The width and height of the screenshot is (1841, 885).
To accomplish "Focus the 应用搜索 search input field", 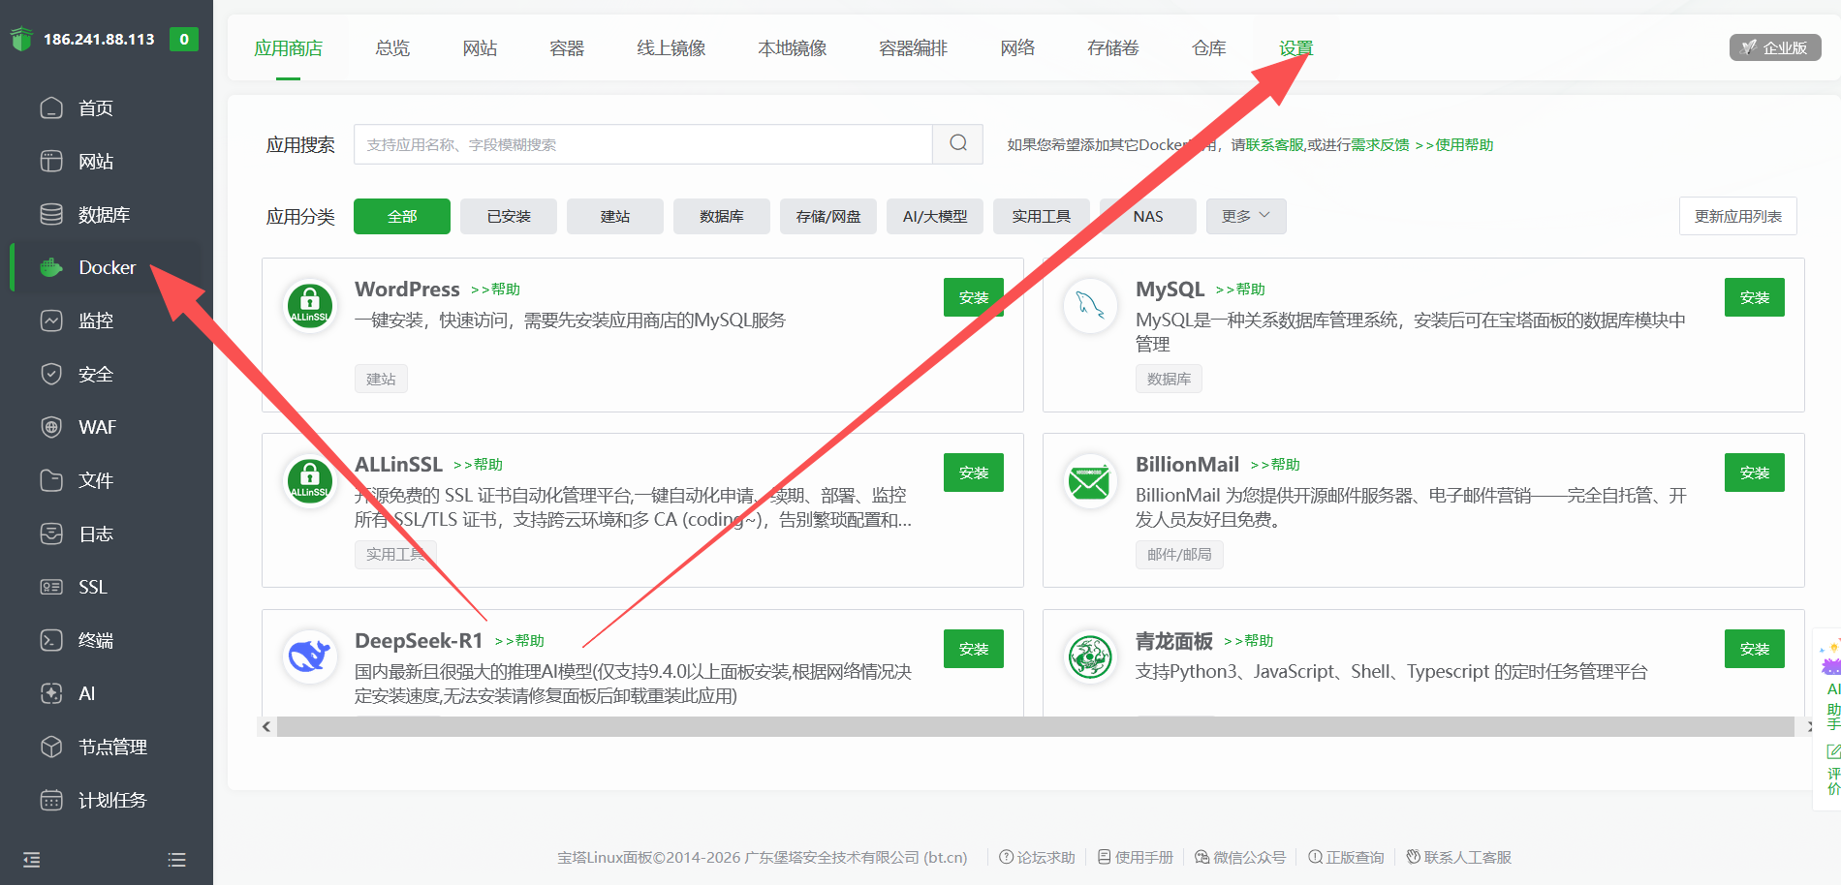I will click(x=643, y=144).
